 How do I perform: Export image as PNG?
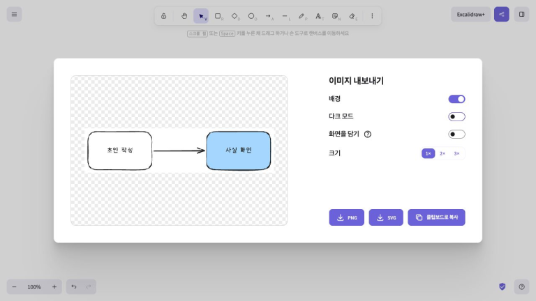(347, 217)
